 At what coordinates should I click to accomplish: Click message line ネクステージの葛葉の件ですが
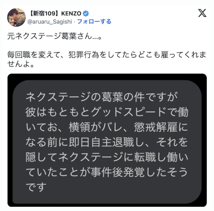[x=101, y=97]
